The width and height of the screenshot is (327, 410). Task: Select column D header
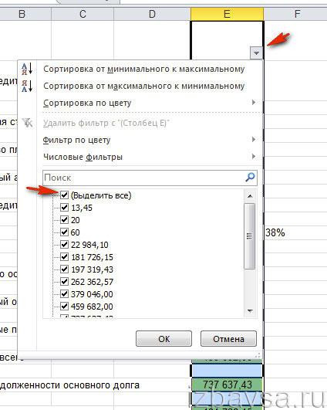tap(152, 14)
